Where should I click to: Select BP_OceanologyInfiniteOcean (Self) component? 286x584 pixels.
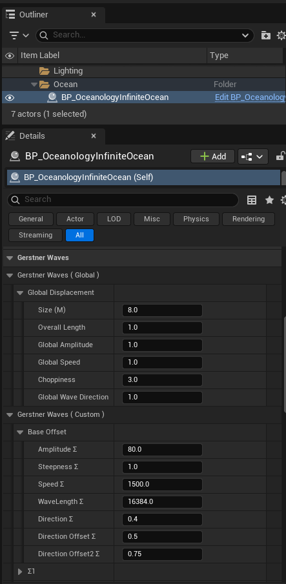[x=143, y=177]
